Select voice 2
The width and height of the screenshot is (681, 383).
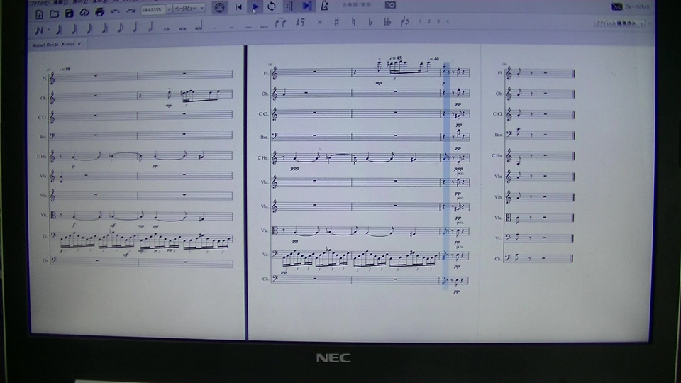pyautogui.click(x=429, y=21)
